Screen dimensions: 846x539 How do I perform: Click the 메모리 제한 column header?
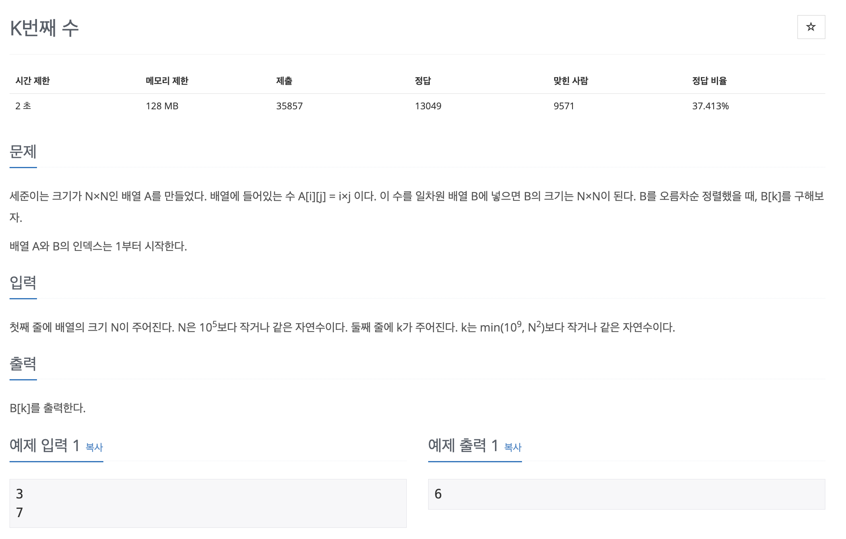point(167,81)
